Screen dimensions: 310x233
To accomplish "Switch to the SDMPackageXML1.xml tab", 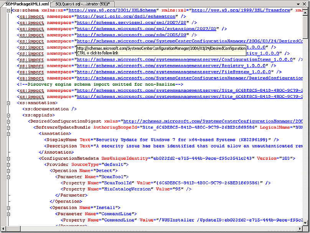I will tap(27, 4).
